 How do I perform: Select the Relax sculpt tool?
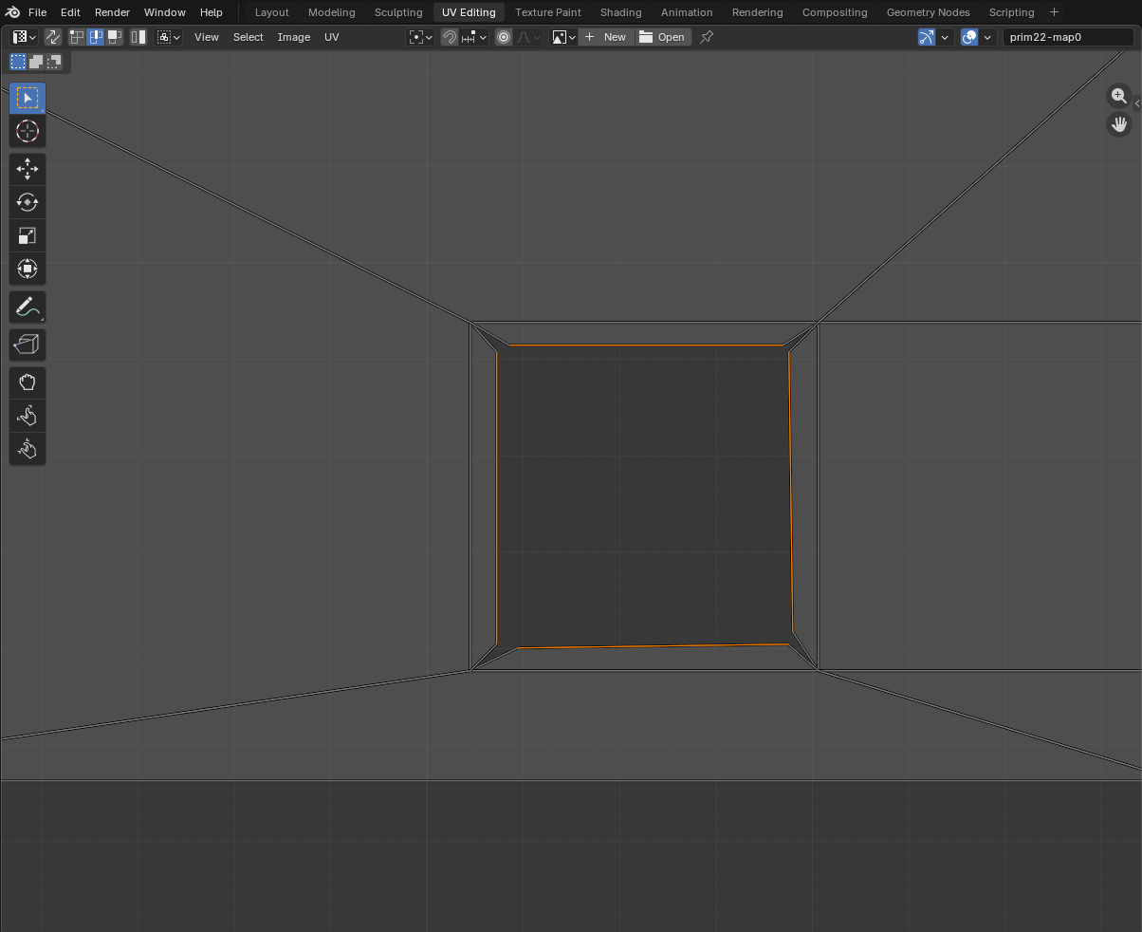[27, 416]
